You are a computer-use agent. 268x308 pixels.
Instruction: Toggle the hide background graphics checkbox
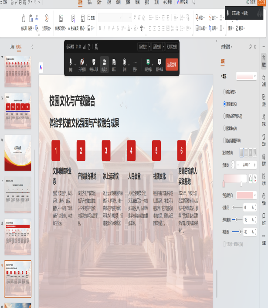pos(224,140)
